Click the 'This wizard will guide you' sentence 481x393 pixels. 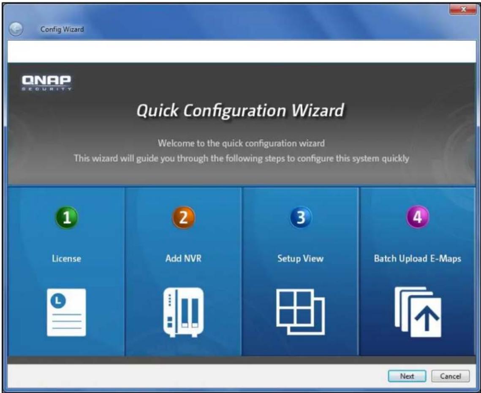(x=241, y=159)
